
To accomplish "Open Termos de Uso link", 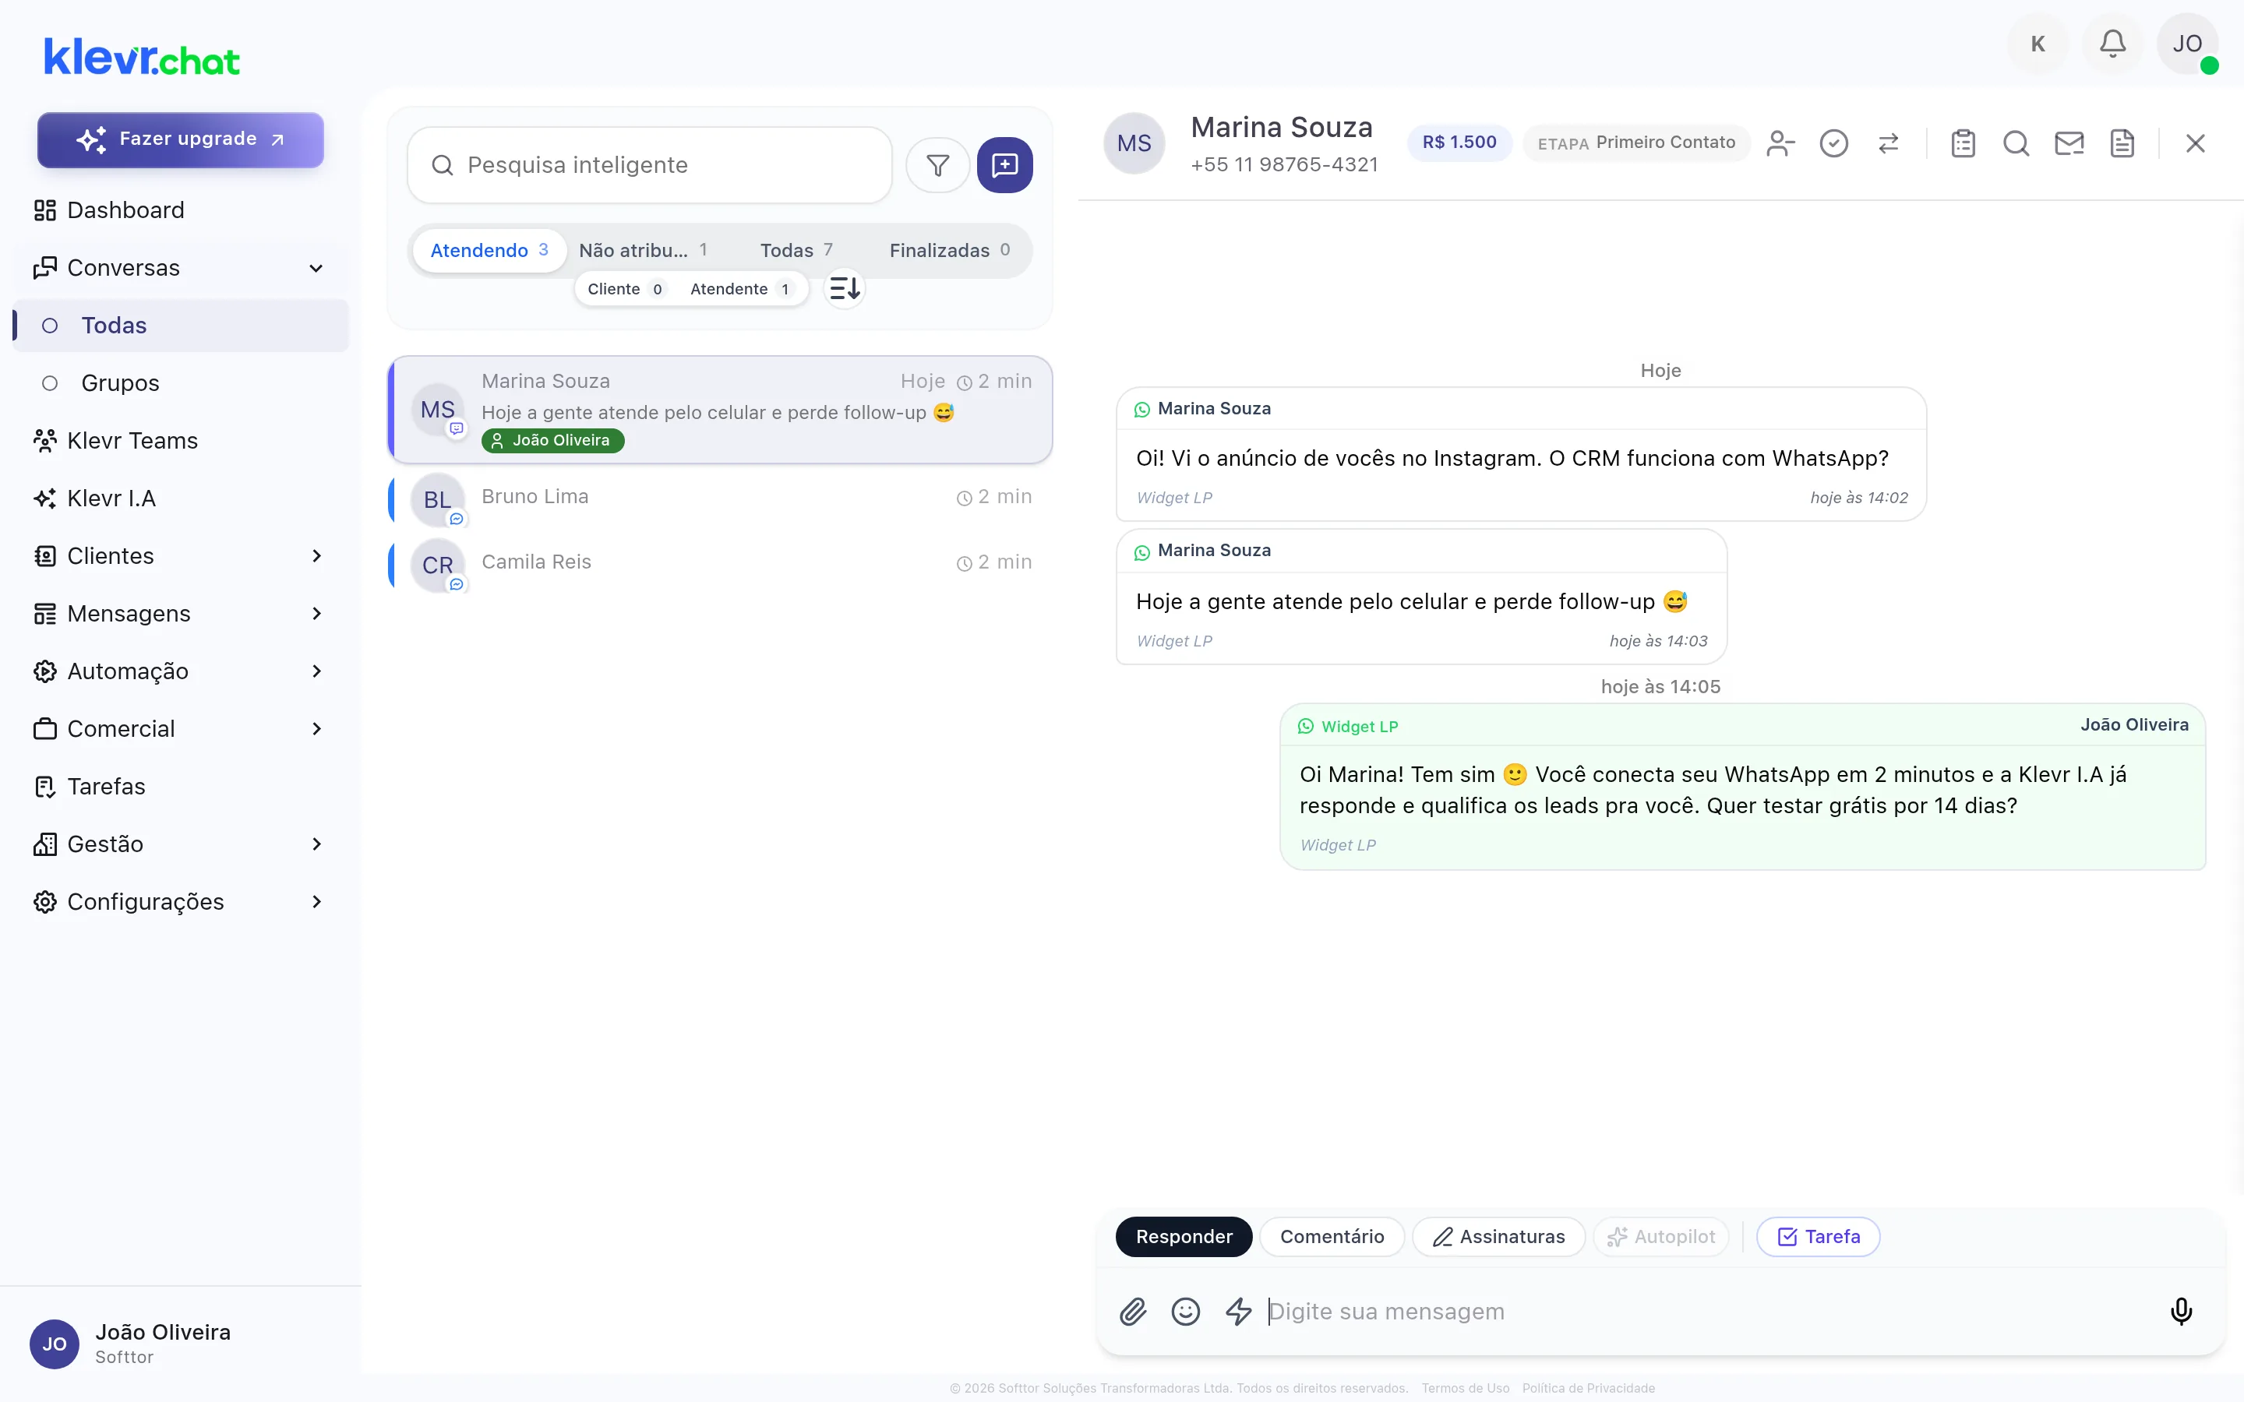I will [1465, 1388].
